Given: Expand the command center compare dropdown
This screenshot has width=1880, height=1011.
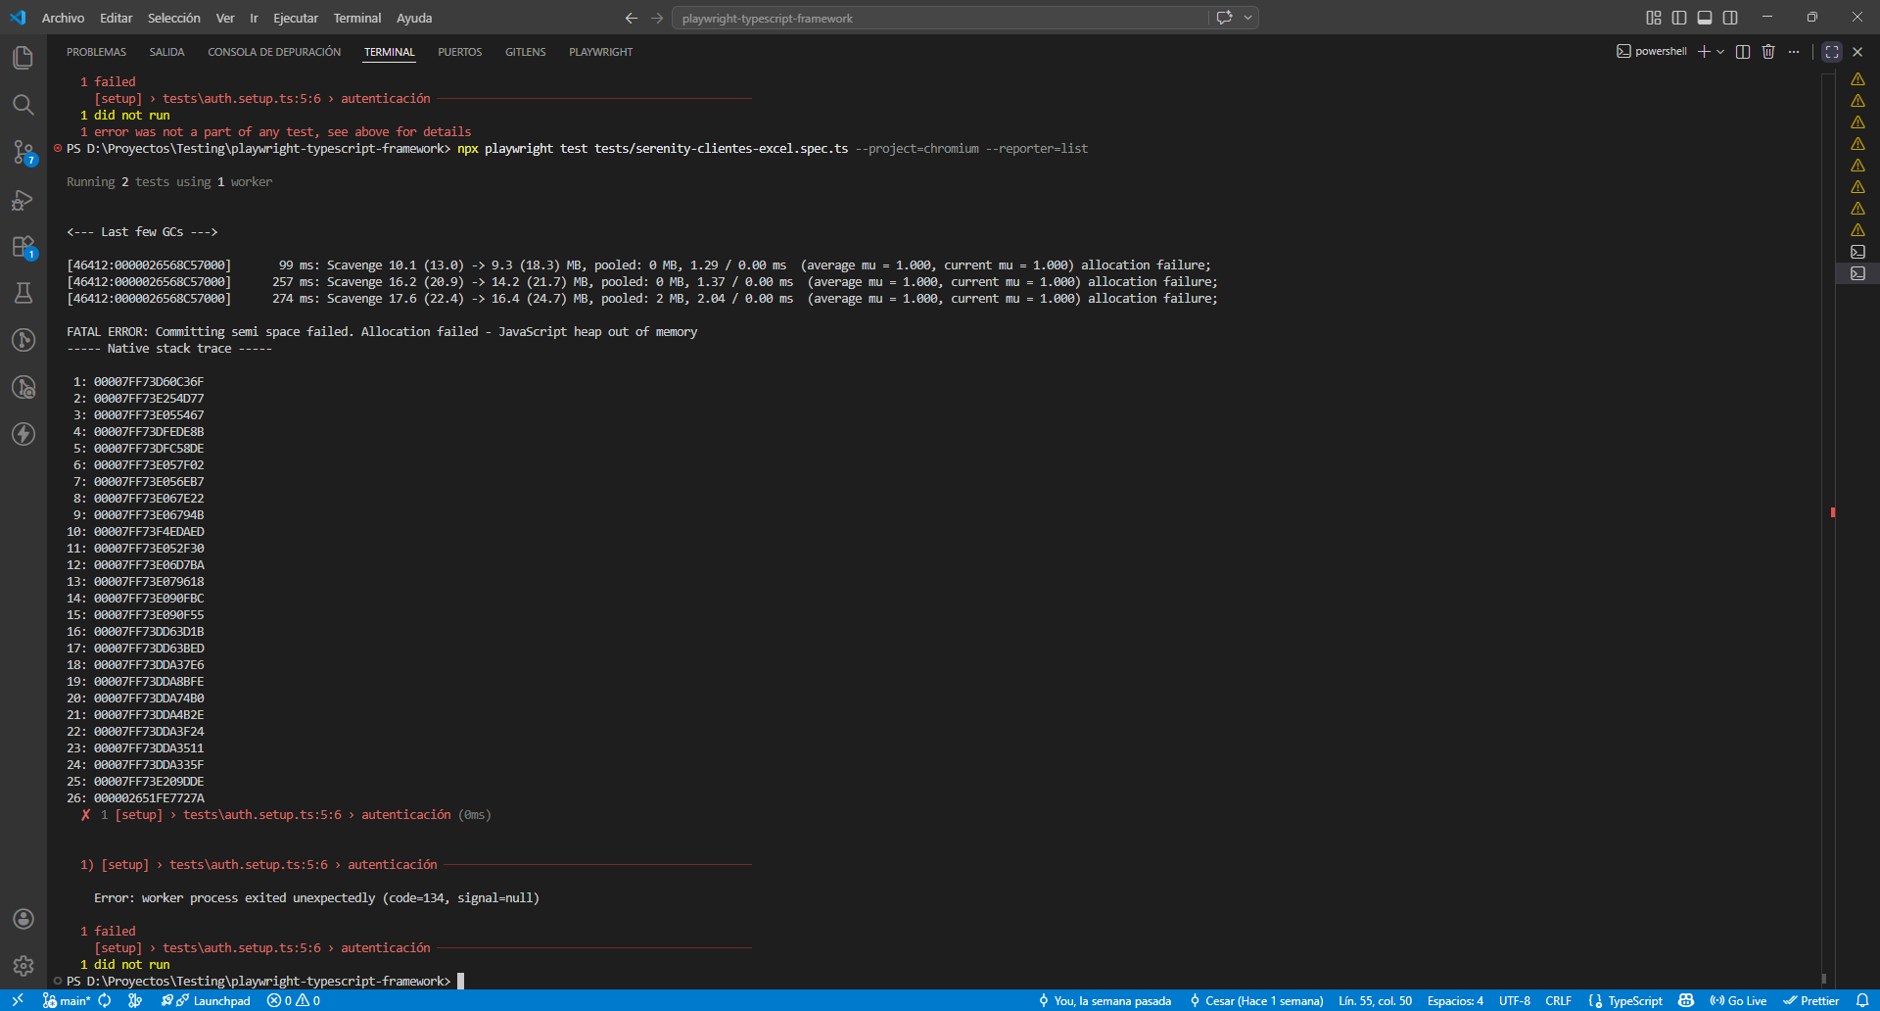Looking at the screenshot, I should click(1246, 18).
